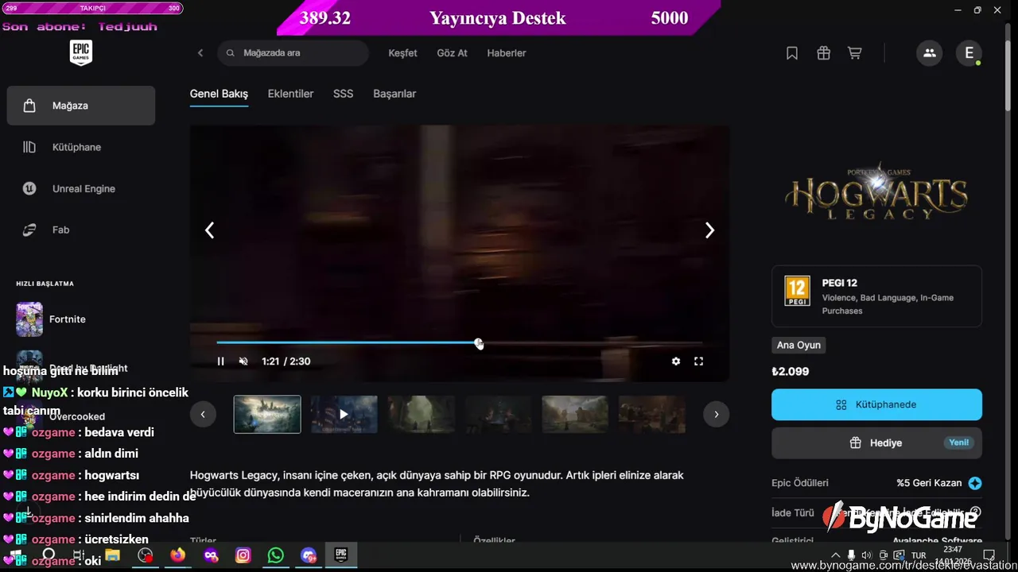1018x572 pixels.
Task: Go back with the header back arrow
Action: click(x=200, y=53)
